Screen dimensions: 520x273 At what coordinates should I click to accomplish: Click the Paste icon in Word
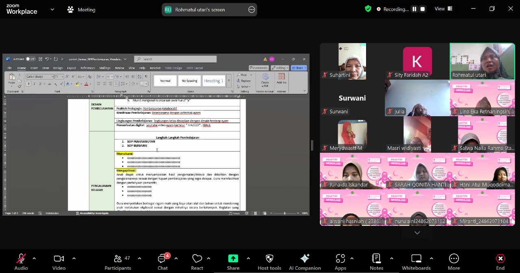click(12, 77)
